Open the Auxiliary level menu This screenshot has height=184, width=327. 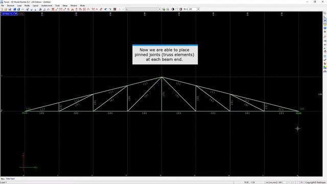click(x=46, y=6)
